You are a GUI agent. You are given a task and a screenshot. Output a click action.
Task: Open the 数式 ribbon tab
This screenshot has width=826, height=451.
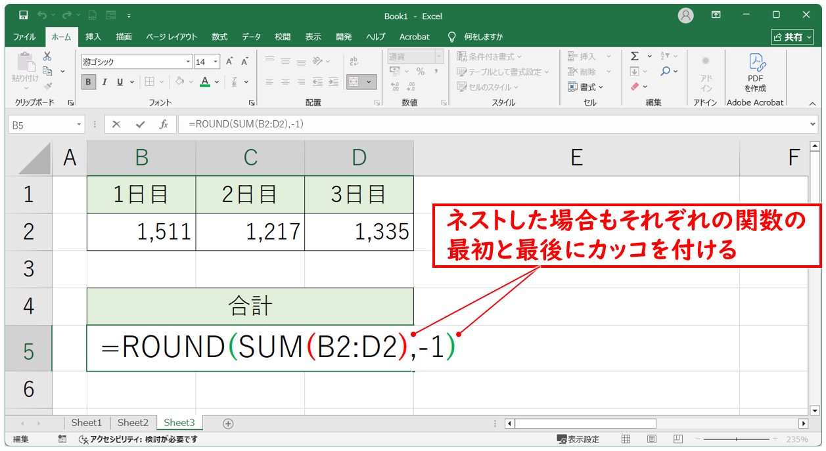(219, 37)
